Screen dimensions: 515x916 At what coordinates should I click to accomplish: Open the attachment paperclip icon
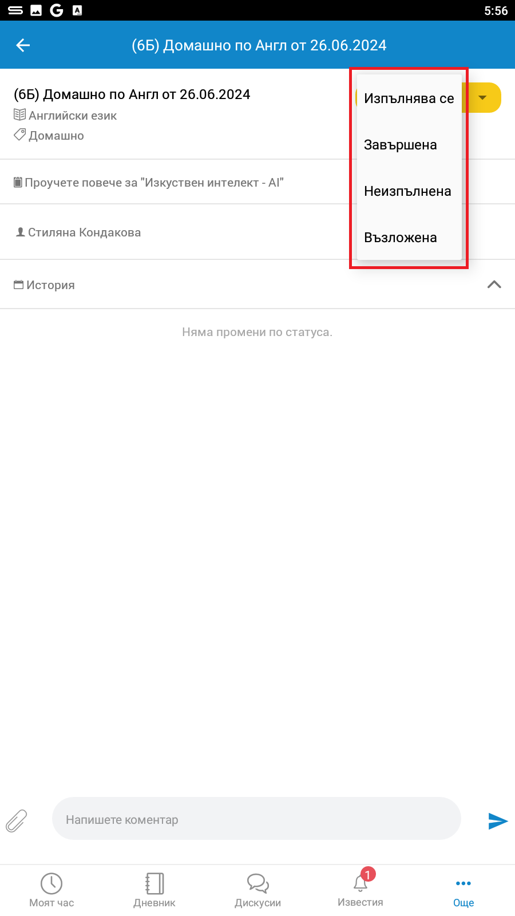[17, 820]
